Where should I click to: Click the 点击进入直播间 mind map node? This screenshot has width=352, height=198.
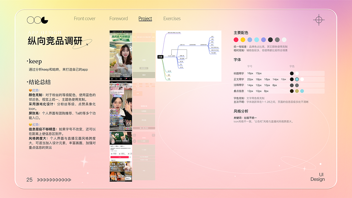coord(172,56)
